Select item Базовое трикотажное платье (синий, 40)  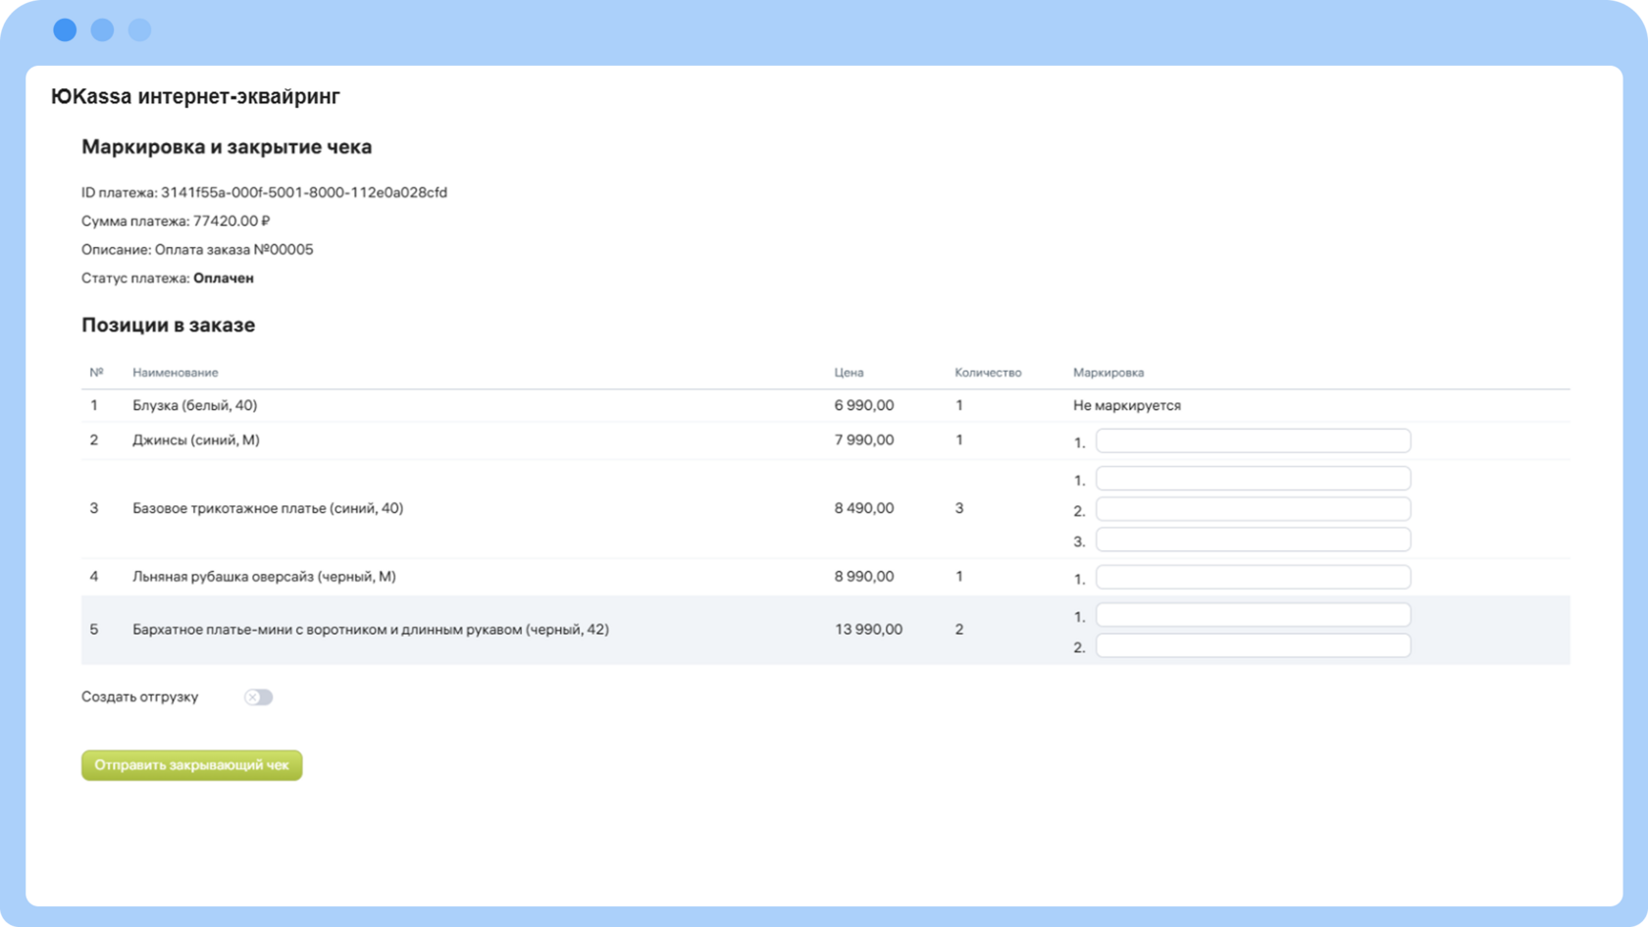tap(268, 508)
